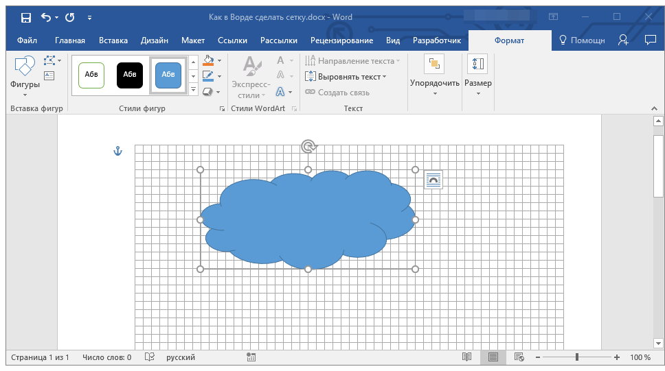Click the zoom in plus button
Image resolution: width=665 pixels, height=371 pixels.
[x=617, y=357]
